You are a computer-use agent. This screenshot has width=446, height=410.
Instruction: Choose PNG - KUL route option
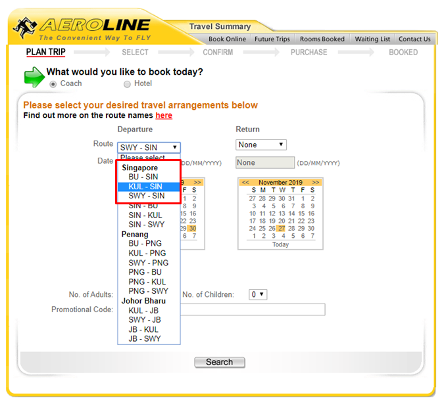(x=149, y=282)
